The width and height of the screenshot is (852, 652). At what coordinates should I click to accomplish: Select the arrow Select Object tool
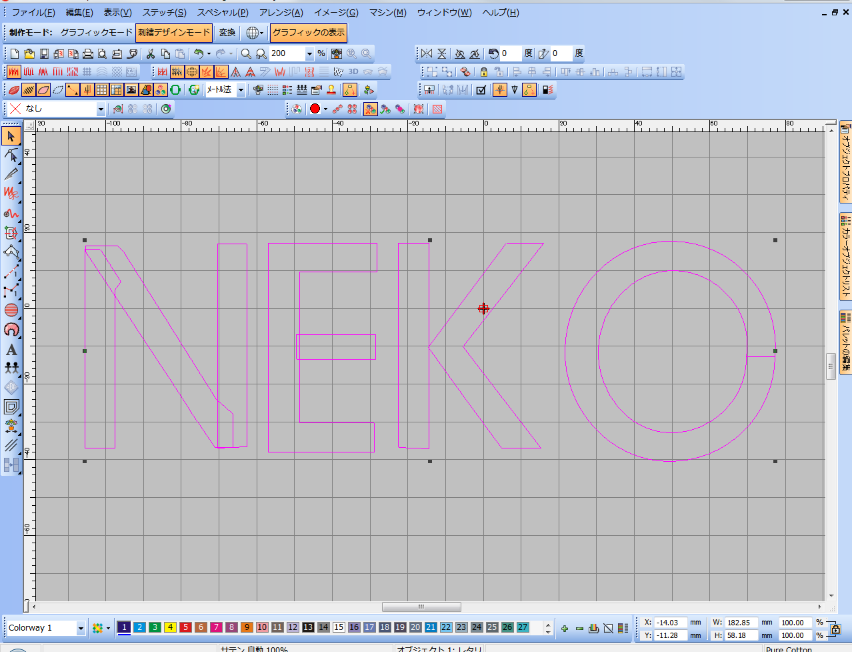11,136
